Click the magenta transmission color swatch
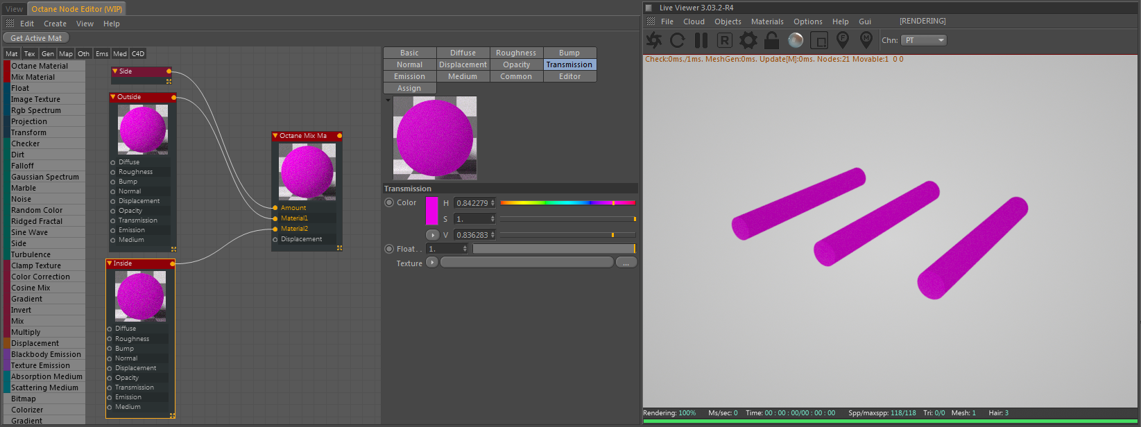Viewport: 1141px width, 427px height. click(431, 211)
